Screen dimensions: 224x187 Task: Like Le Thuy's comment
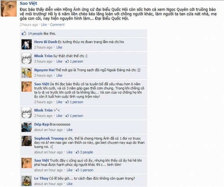click(x=69, y=184)
